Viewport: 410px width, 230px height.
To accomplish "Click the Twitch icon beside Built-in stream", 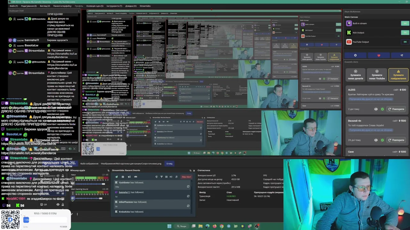I will coord(349,23).
